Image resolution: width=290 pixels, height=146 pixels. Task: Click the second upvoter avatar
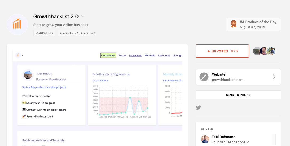pyautogui.click(x=264, y=51)
